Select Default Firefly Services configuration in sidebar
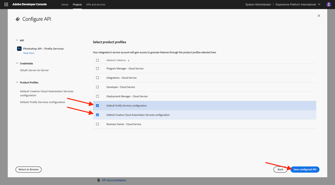Viewport: 335px width, 185px height. pyautogui.click(x=42, y=102)
